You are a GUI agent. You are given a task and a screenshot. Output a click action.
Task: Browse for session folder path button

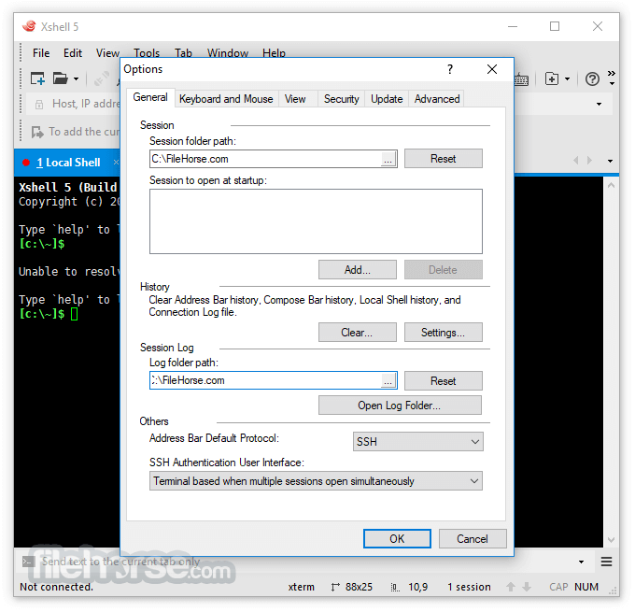[x=388, y=160]
